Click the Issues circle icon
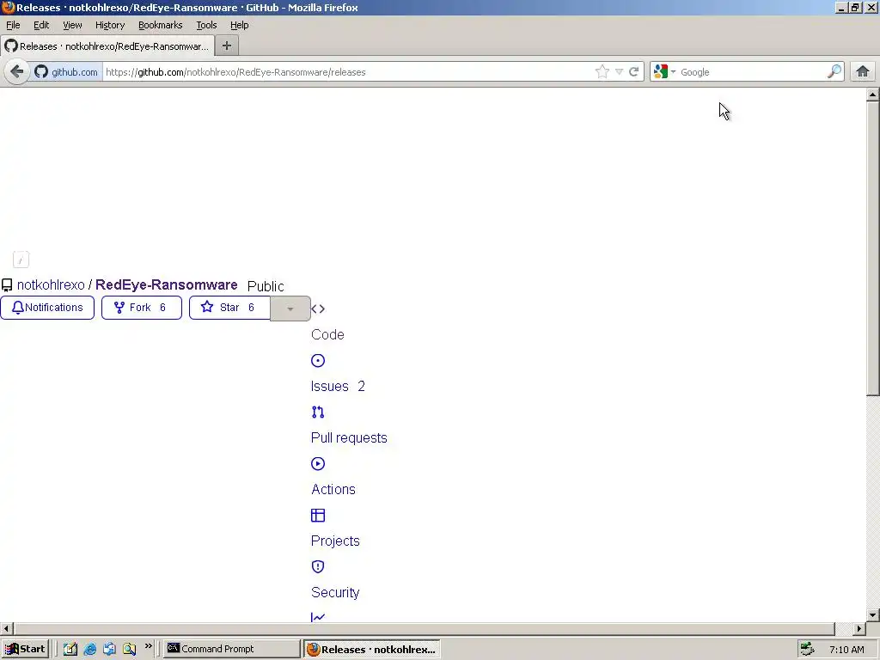The height and width of the screenshot is (660, 880). tap(318, 360)
